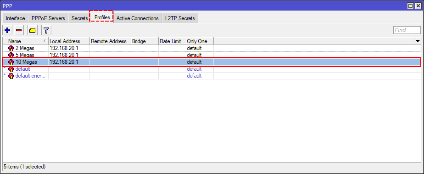Viewport: 424px width, 174px height.
Task: Maximize the PPP window
Action: point(411,6)
